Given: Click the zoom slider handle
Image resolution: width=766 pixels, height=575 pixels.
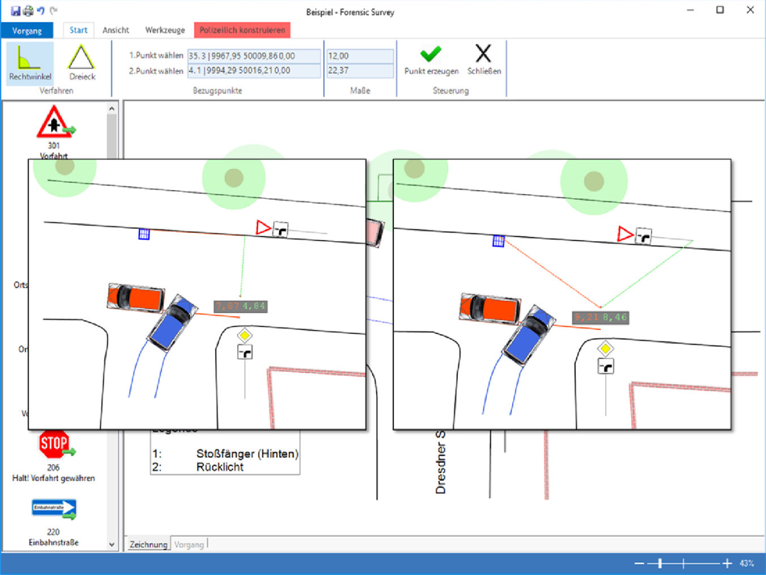Looking at the screenshot, I should tap(659, 563).
